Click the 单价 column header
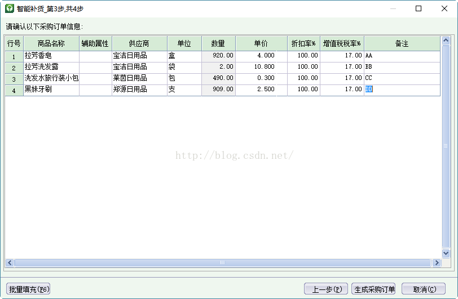The width and height of the screenshot is (458, 299). click(261, 43)
